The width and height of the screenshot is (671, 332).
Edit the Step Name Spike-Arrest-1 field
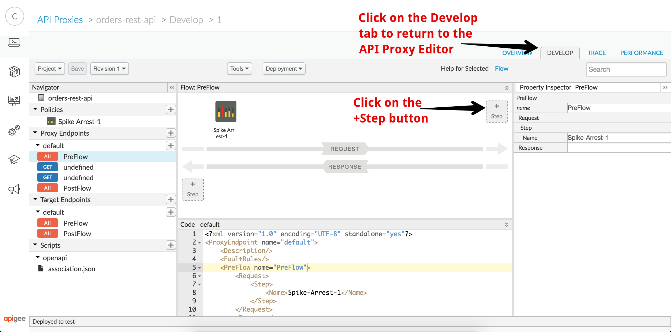tap(619, 138)
